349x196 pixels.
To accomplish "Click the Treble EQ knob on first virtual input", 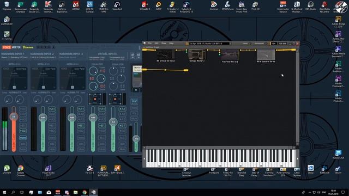I will [x=93, y=71].
